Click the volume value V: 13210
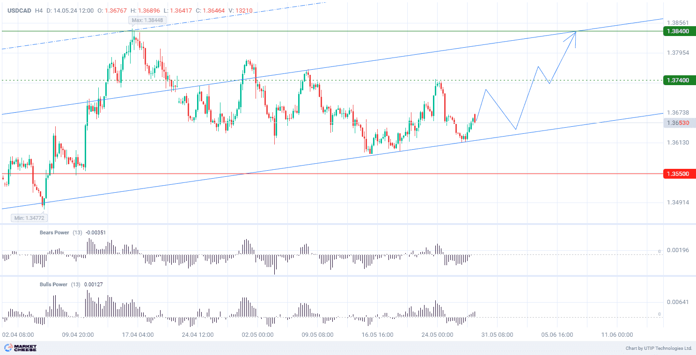Image resolution: width=696 pixels, height=355 pixels. tap(240, 10)
